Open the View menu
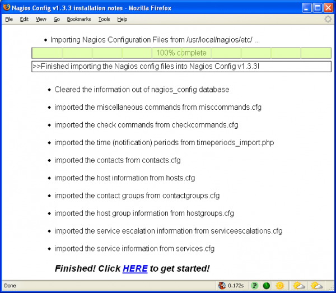The width and height of the screenshot is (336, 293). click(41, 19)
